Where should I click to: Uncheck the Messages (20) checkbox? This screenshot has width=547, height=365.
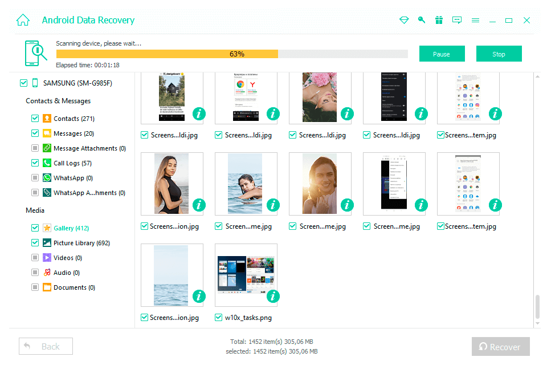tap(35, 133)
